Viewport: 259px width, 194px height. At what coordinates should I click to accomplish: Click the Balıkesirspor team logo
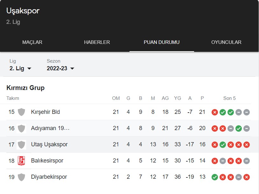(21, 161)
